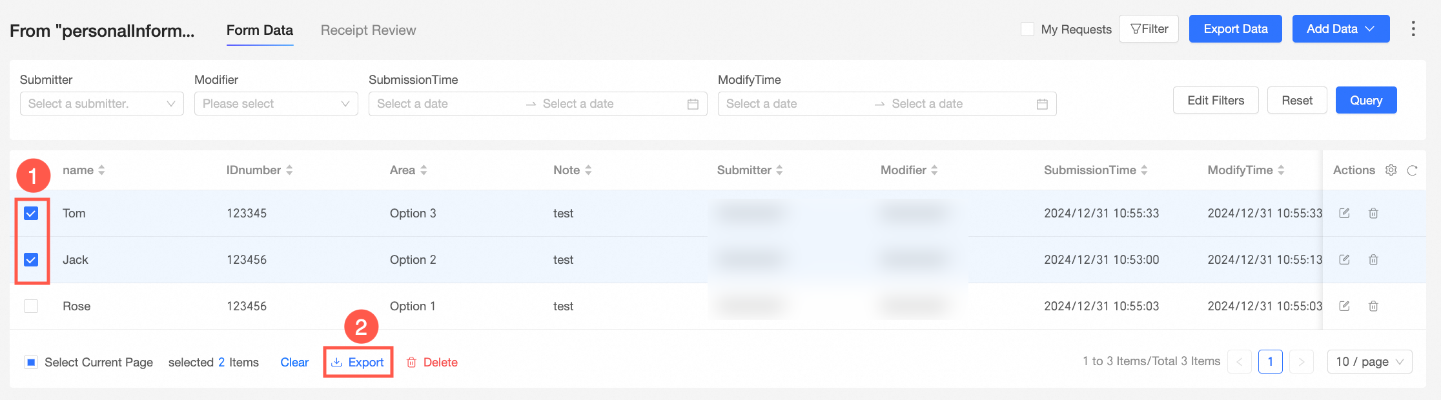Open table column settings gear icon
Screen dimensions: 1441x400
point(1391,170)
